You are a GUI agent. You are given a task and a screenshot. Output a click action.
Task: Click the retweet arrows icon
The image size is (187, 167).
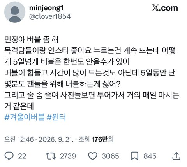[x=51, y=156]
